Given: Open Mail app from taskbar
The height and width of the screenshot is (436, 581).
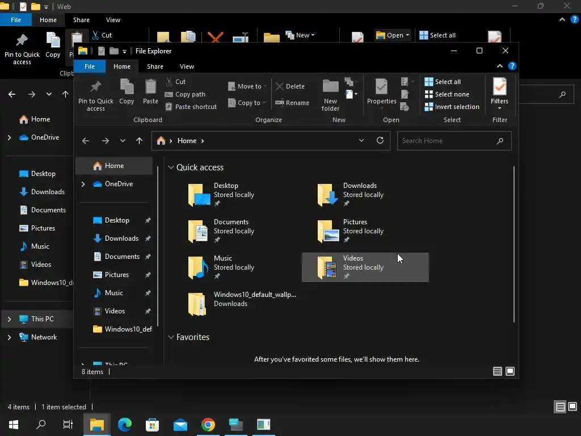Looking at the screenshot, I should (180, 425).
